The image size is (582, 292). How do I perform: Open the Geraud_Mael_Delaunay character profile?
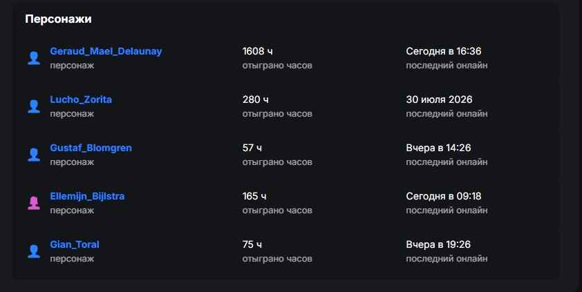tap(106, 51)
